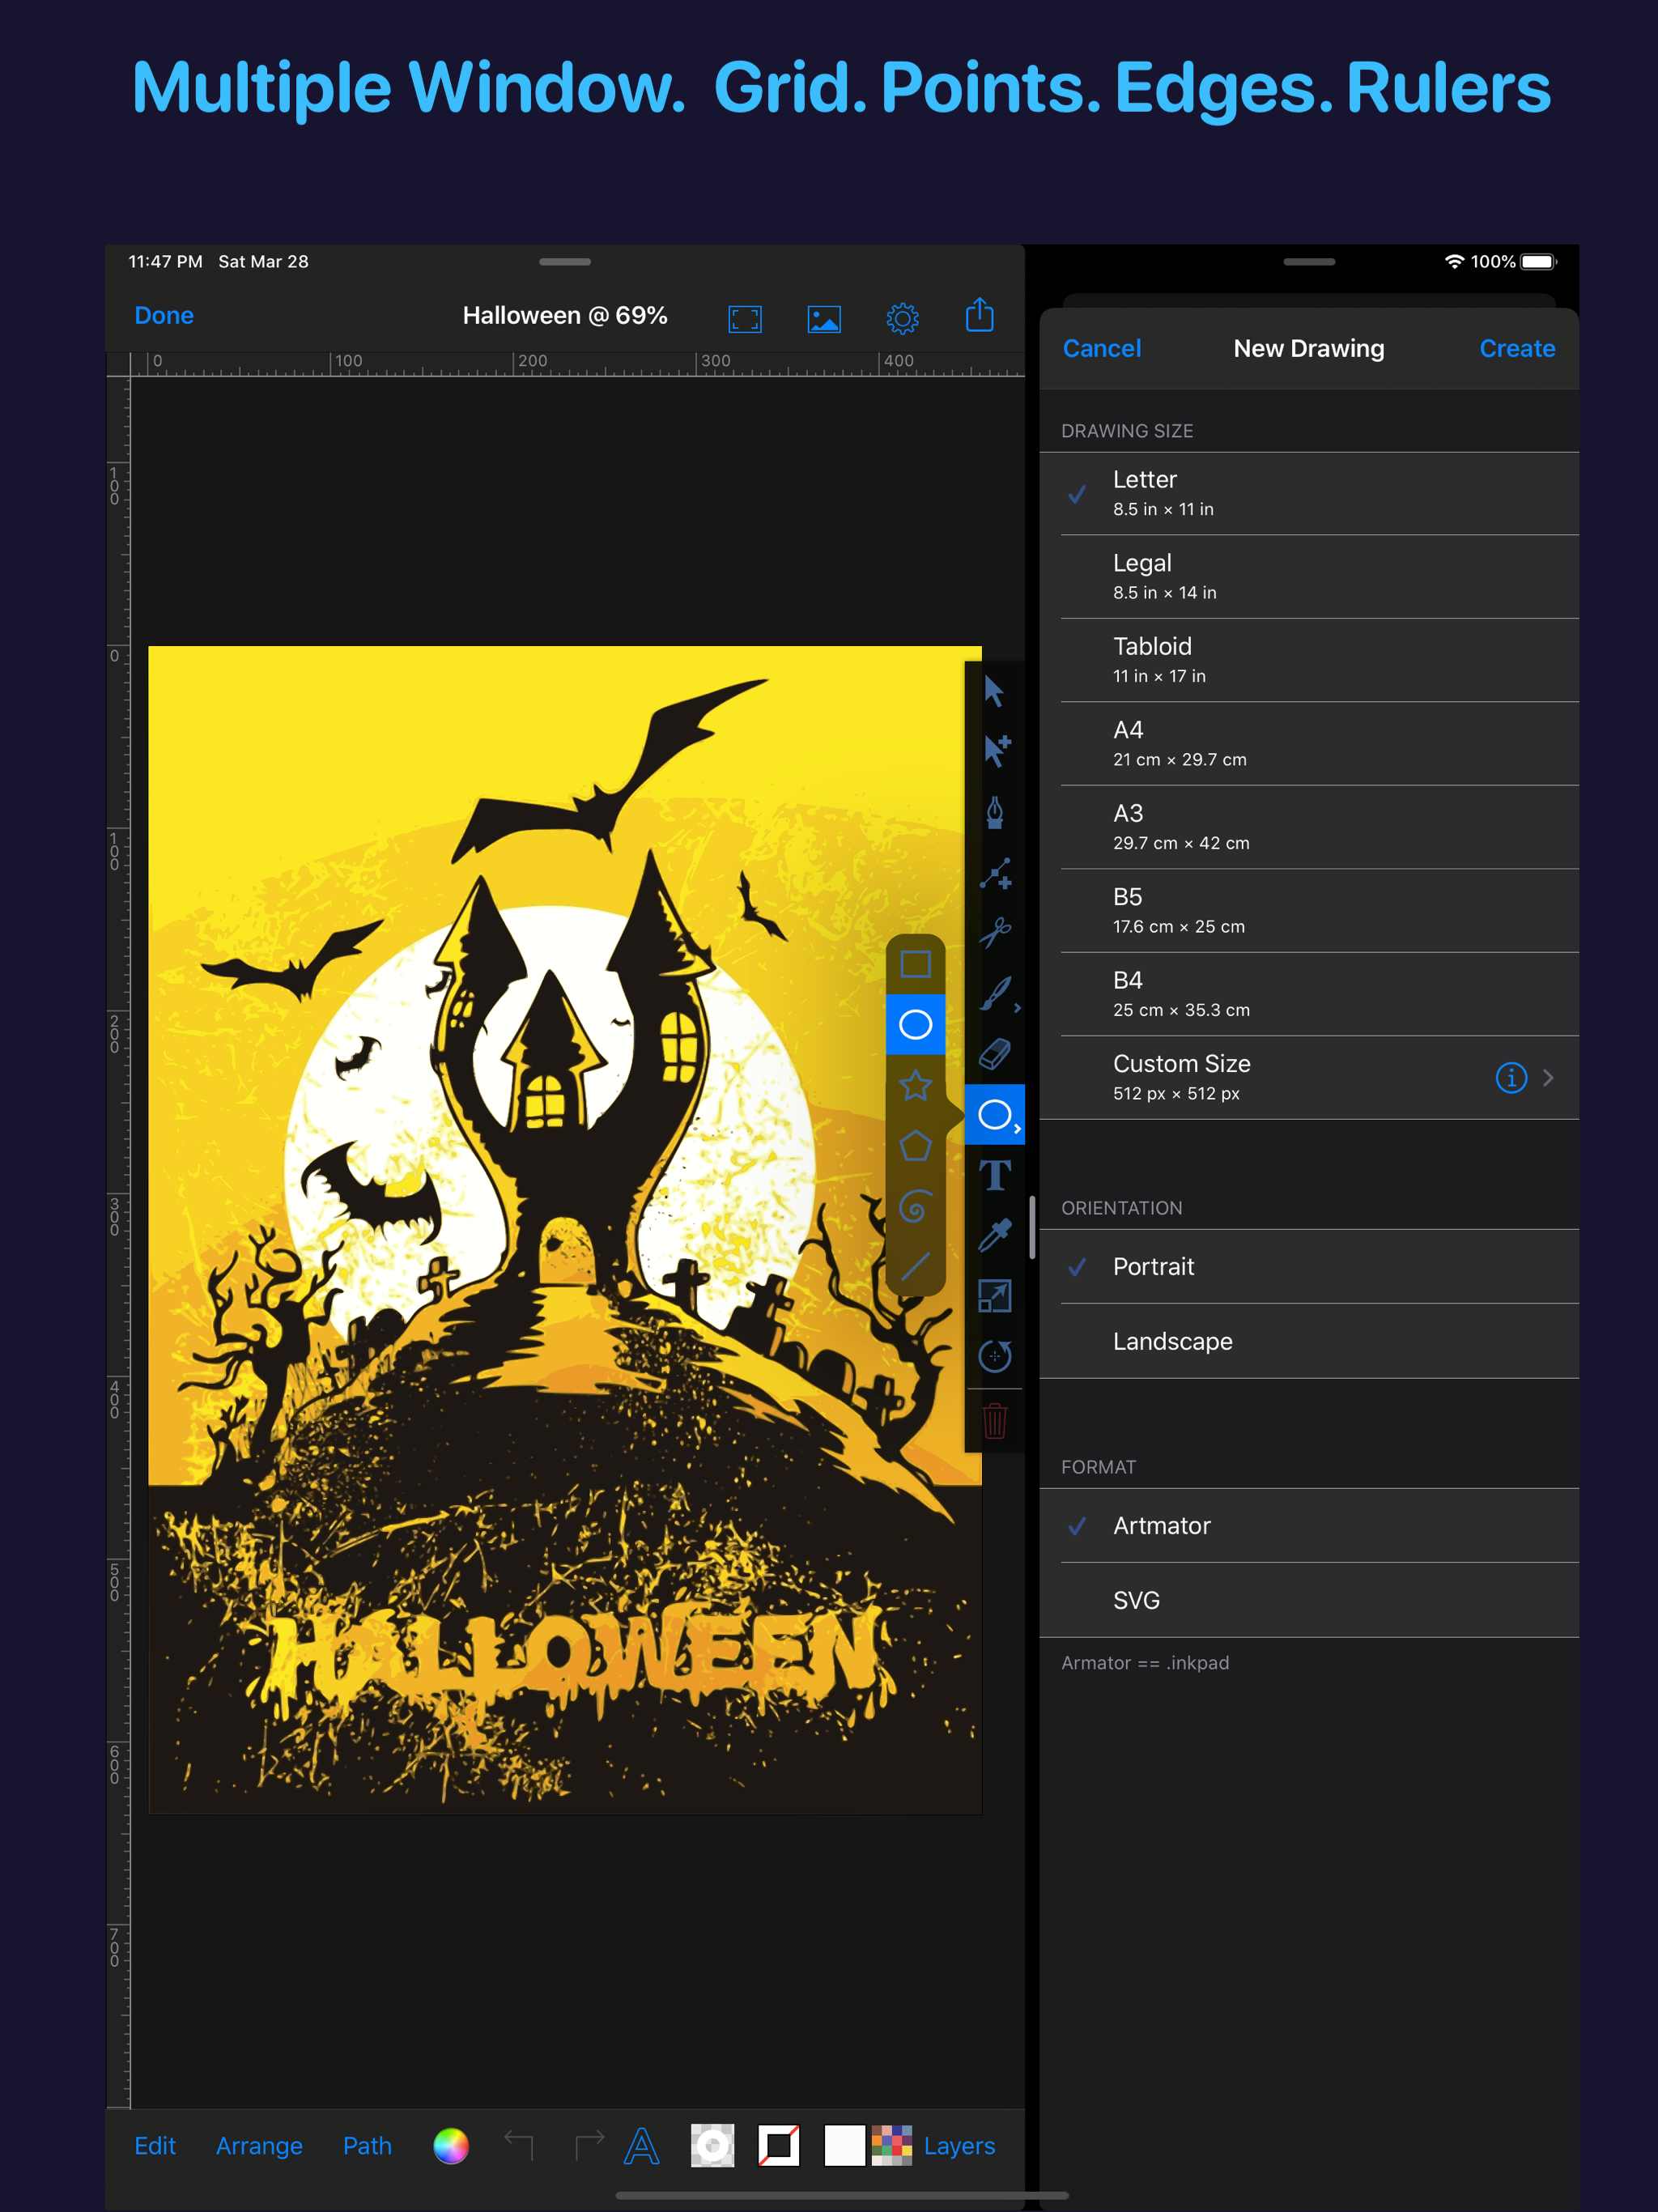Choose Polygon in the shape flyout
Image resolution: width=1658 pixels, height=2212 pixels.
(x=916, y=1146)
